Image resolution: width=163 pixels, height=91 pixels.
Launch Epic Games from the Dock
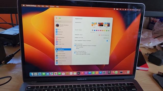point(109,73)
